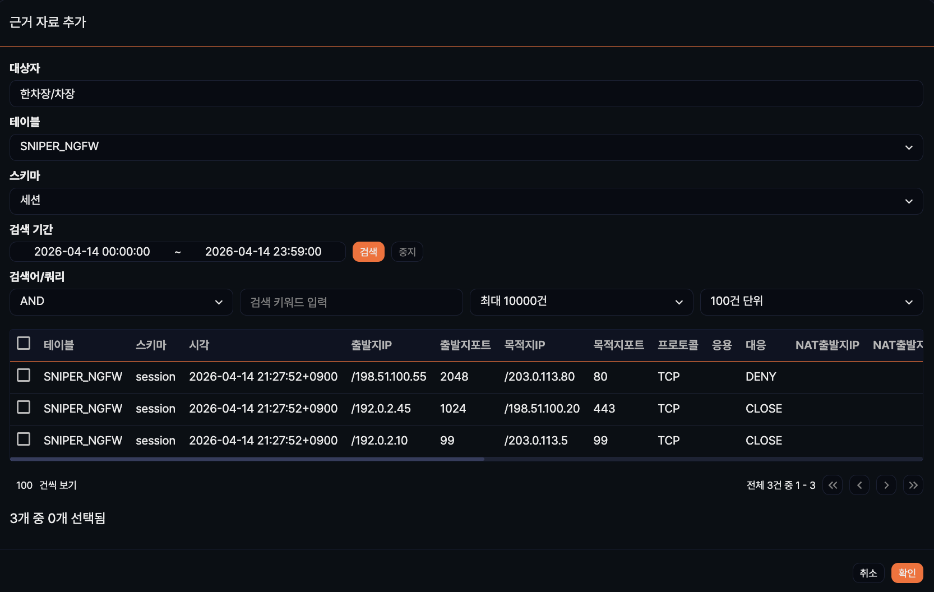Check the row with source IP 192.0.2.45
934x592 pixels.
tap(24, 407)
